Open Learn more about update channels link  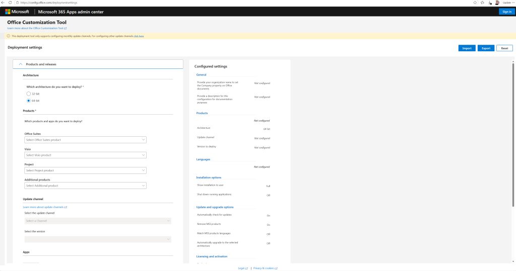point(45,207)
